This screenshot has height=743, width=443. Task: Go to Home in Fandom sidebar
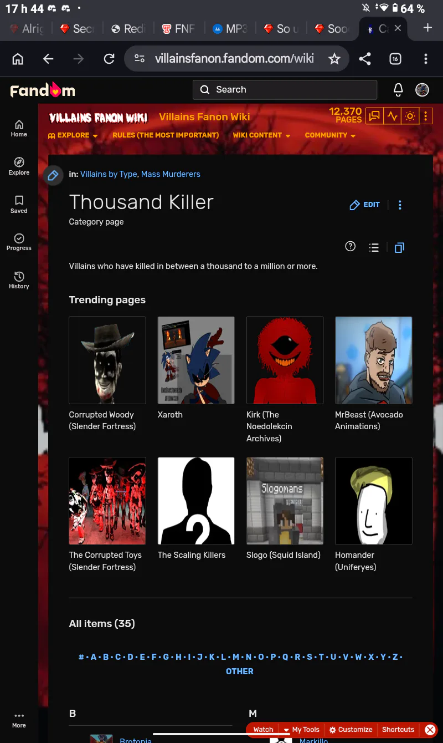(x=19, y=128)
